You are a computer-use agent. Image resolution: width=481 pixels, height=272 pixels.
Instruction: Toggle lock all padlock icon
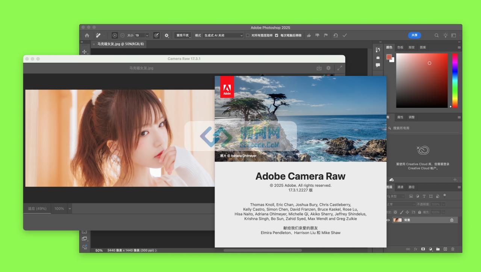point(419,212)
